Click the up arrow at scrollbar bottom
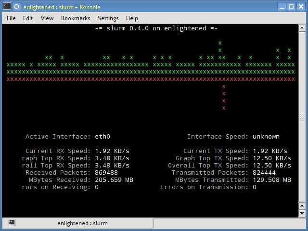Screen dimensions: 308x231 point(302,206)
